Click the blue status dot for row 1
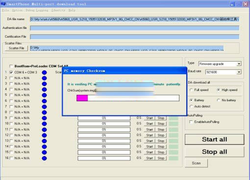 point(44,72)
